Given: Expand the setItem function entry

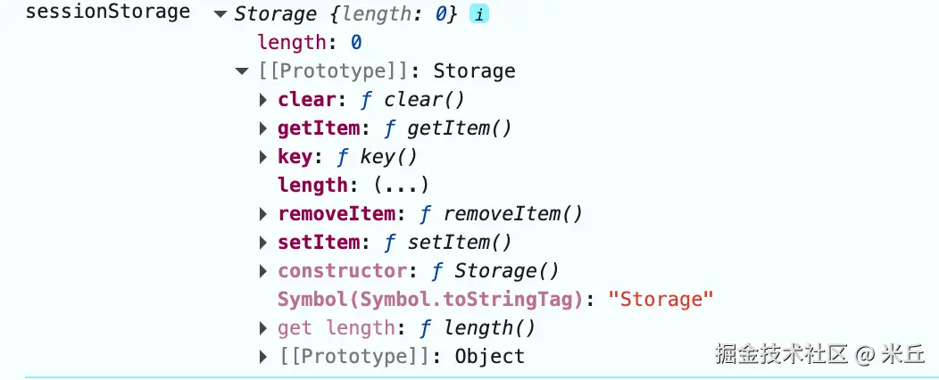Looking at the screenshot, I should point(263,243).
